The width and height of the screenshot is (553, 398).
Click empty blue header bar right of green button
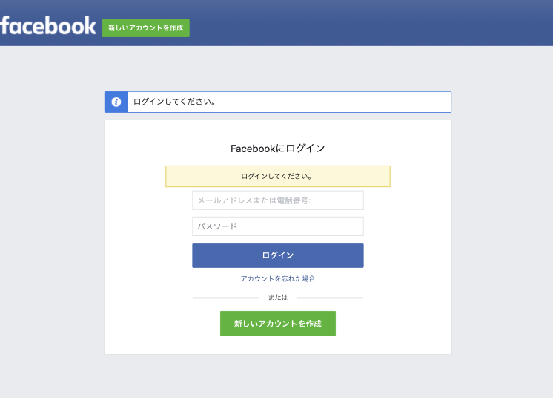(x=371, y=25)
